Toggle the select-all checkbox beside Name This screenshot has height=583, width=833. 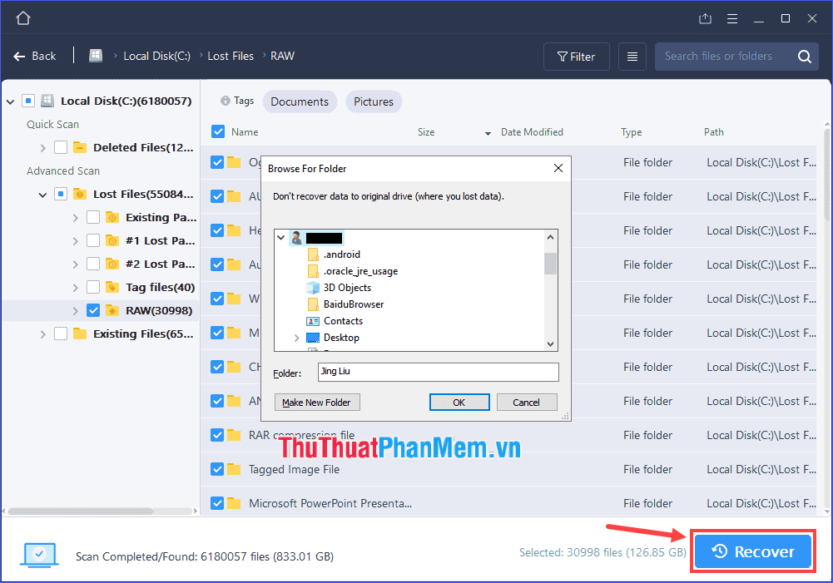point(217,131)
